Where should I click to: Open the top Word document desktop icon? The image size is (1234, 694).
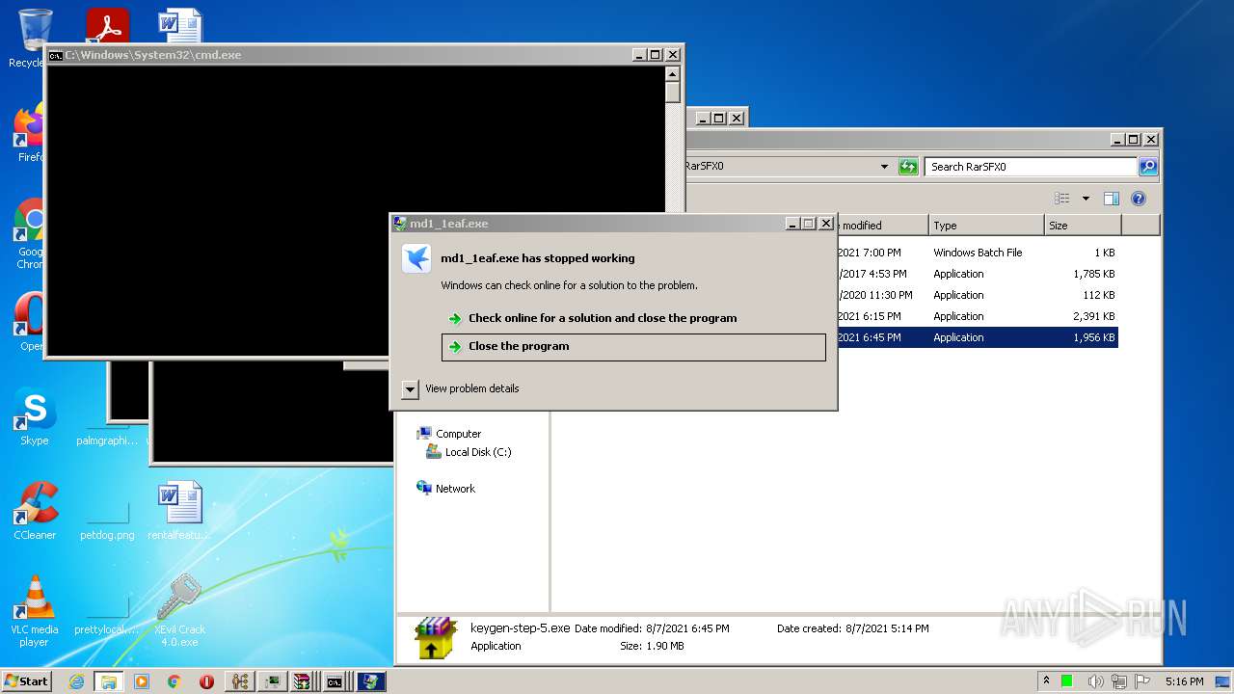coord(180,27)
